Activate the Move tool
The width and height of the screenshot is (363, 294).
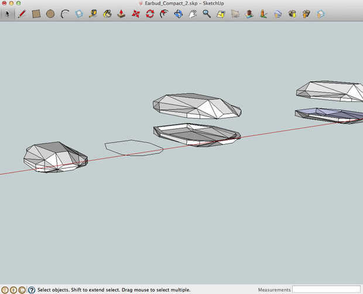(136, 13)
